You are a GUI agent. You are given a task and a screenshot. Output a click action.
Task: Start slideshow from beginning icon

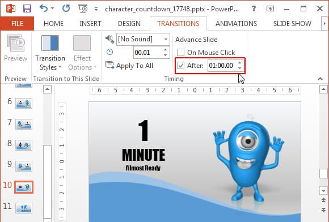[83, 9]
